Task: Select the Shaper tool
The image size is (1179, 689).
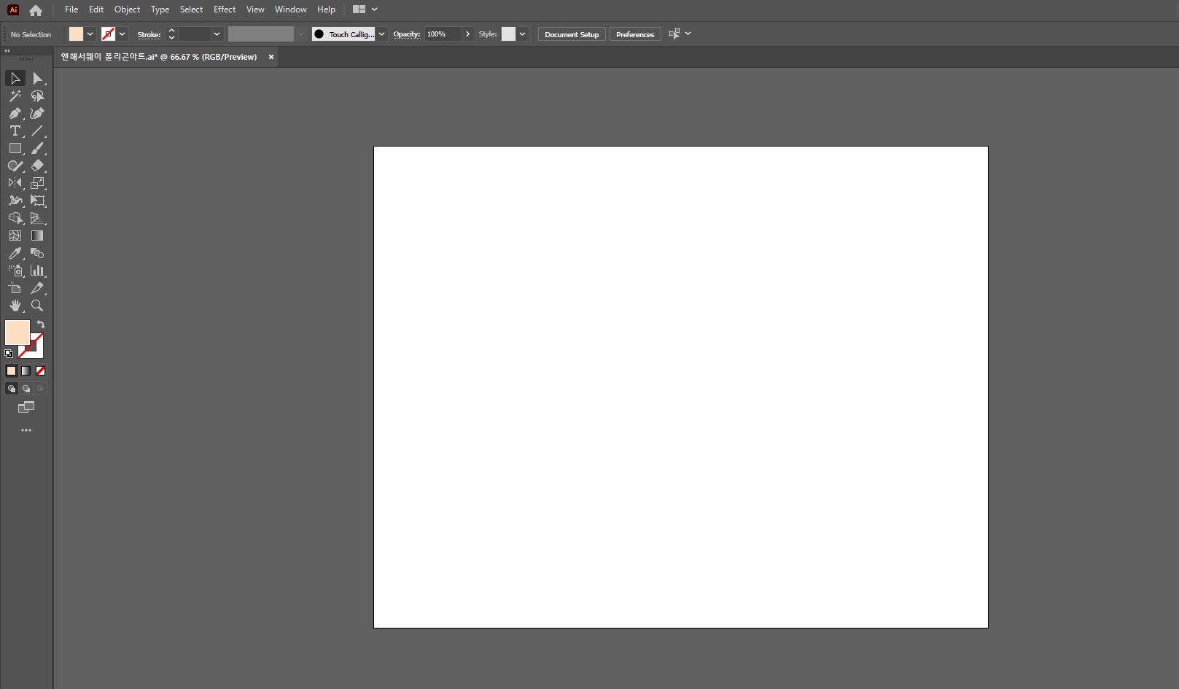Action: [x=15, y=166]
